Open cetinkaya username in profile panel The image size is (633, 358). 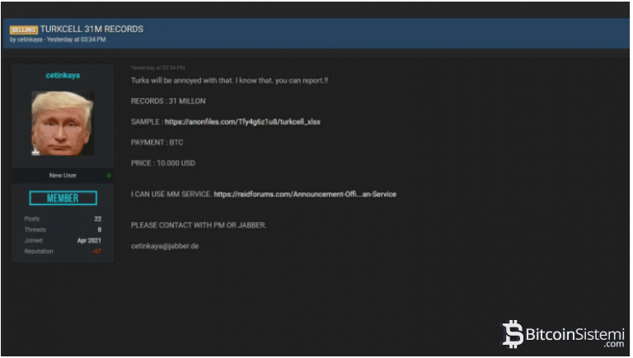63,75
